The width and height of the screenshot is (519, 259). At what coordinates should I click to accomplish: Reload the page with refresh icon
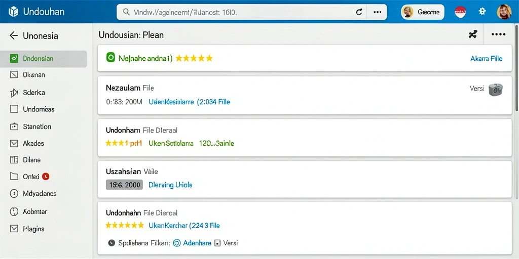tap(359, 12)
